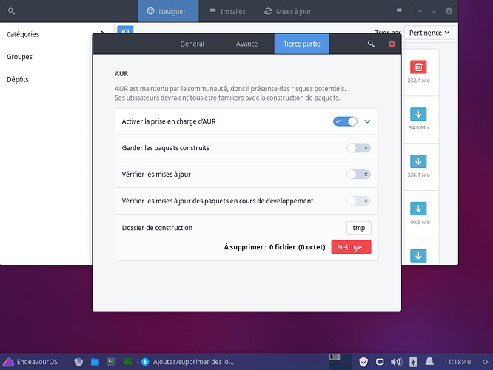Open notifications bell in the tray
The image size is (493, 370).
tap(429, 362)
